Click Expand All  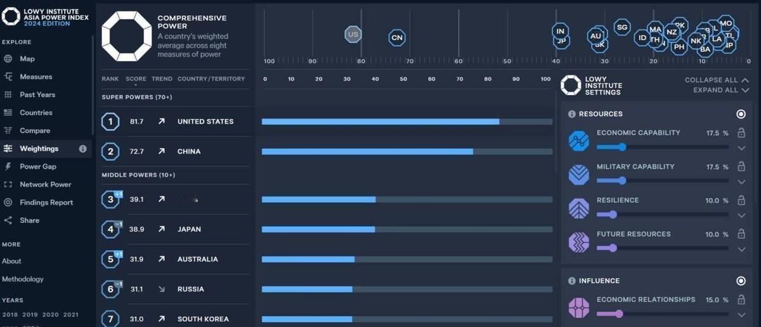coord(721,91)
